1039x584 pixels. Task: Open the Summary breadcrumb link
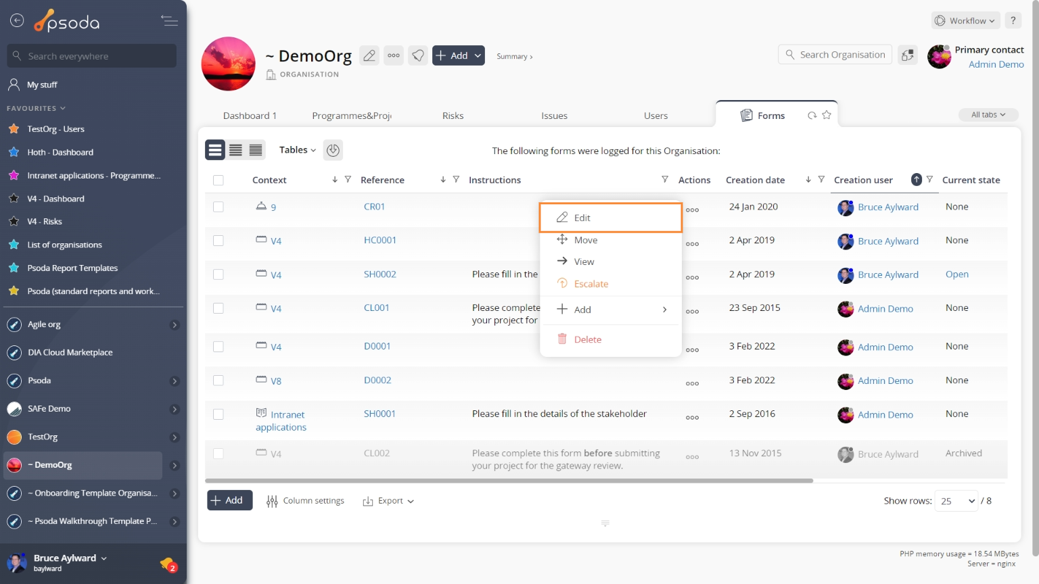tap(515, 56)
